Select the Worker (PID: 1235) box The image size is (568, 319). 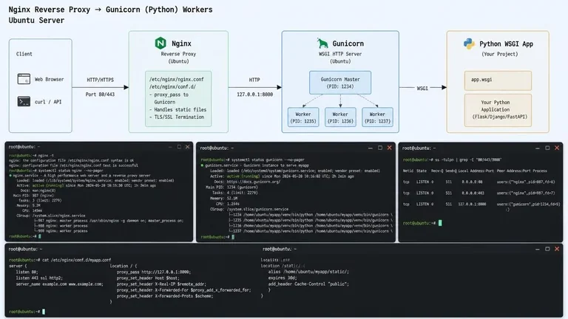(x=303, y=117)
